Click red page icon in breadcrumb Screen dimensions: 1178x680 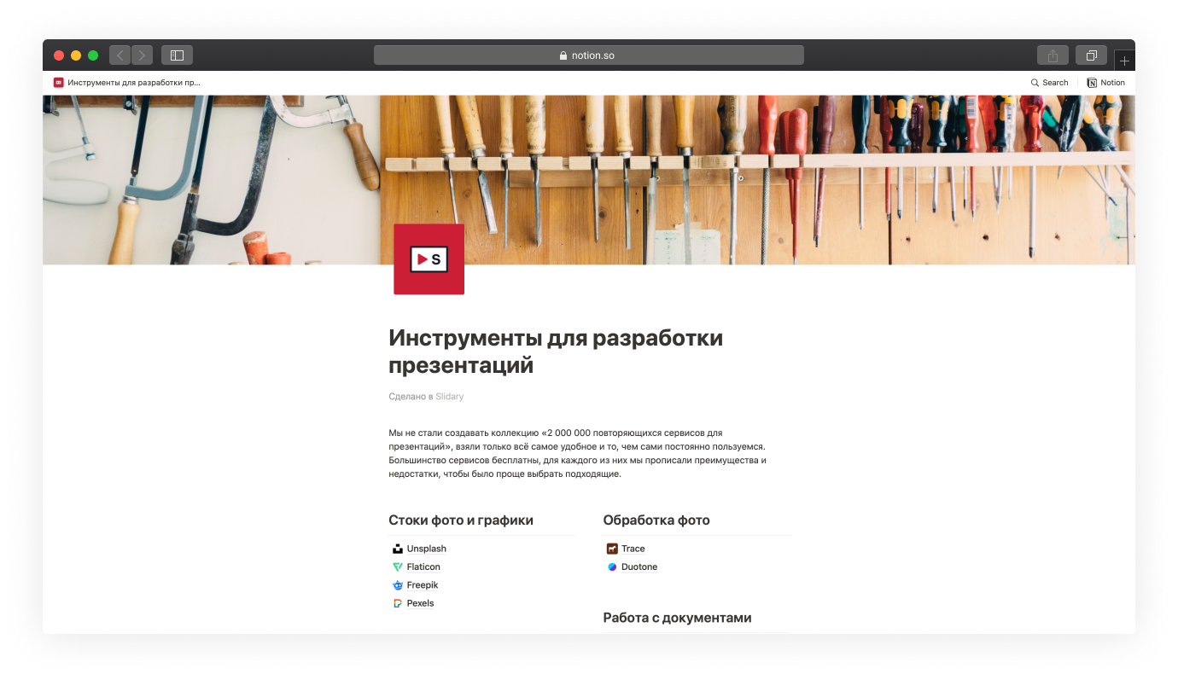tap(58, 83)
